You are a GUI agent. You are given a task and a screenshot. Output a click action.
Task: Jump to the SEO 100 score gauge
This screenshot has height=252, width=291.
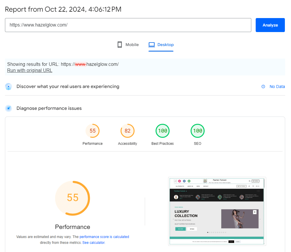pos(198,131)
